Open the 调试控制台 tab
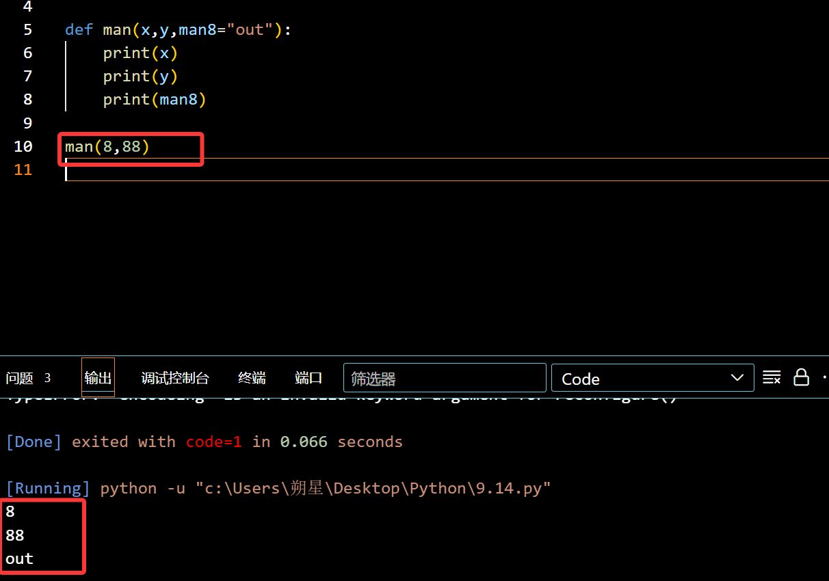This screenshot has width=829, height=581. tap(175, 378)
